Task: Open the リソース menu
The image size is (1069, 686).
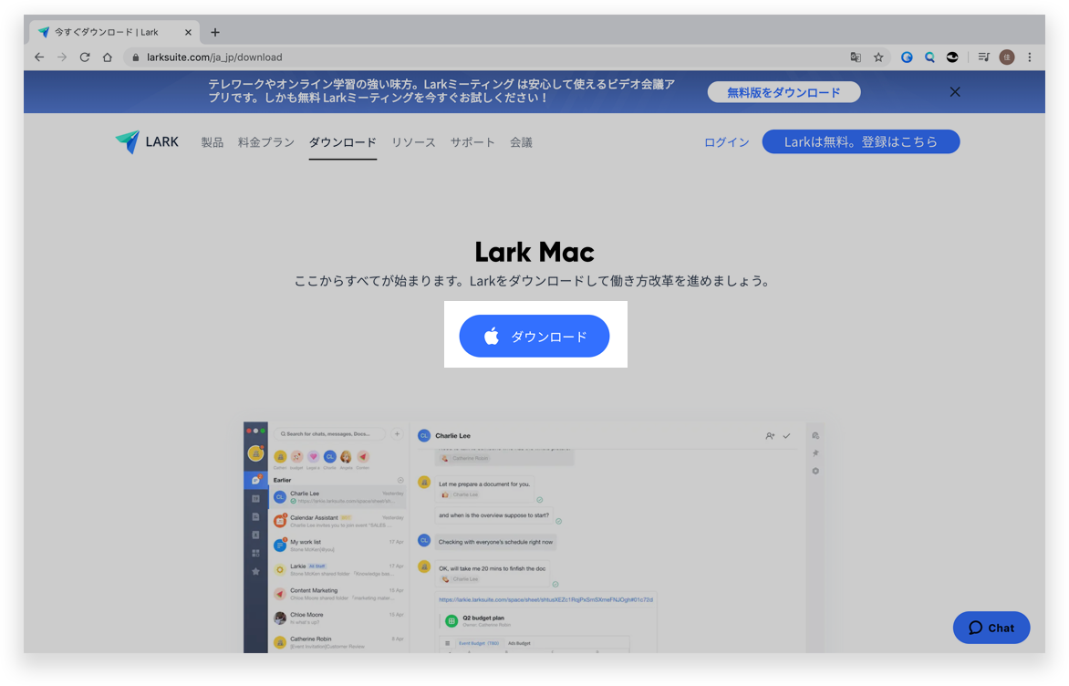Action: coord(413,142)
